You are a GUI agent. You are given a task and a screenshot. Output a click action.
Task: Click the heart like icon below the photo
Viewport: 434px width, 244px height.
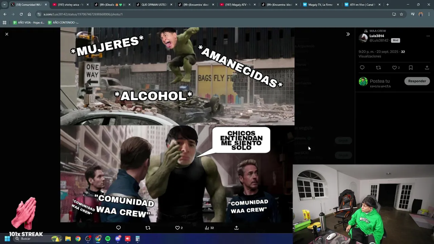point(177,228)
